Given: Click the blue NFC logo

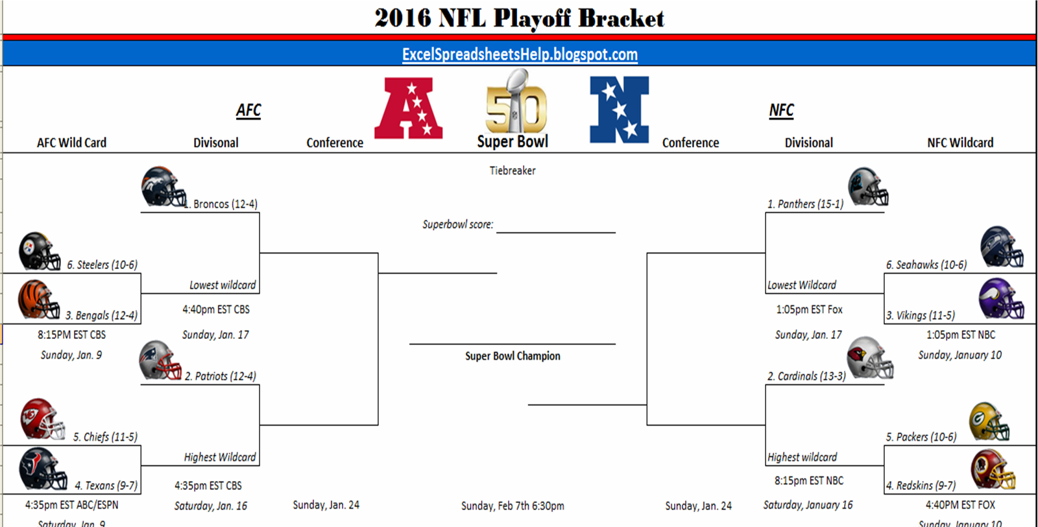Looking at the screenshot, I should coord(619,110).
